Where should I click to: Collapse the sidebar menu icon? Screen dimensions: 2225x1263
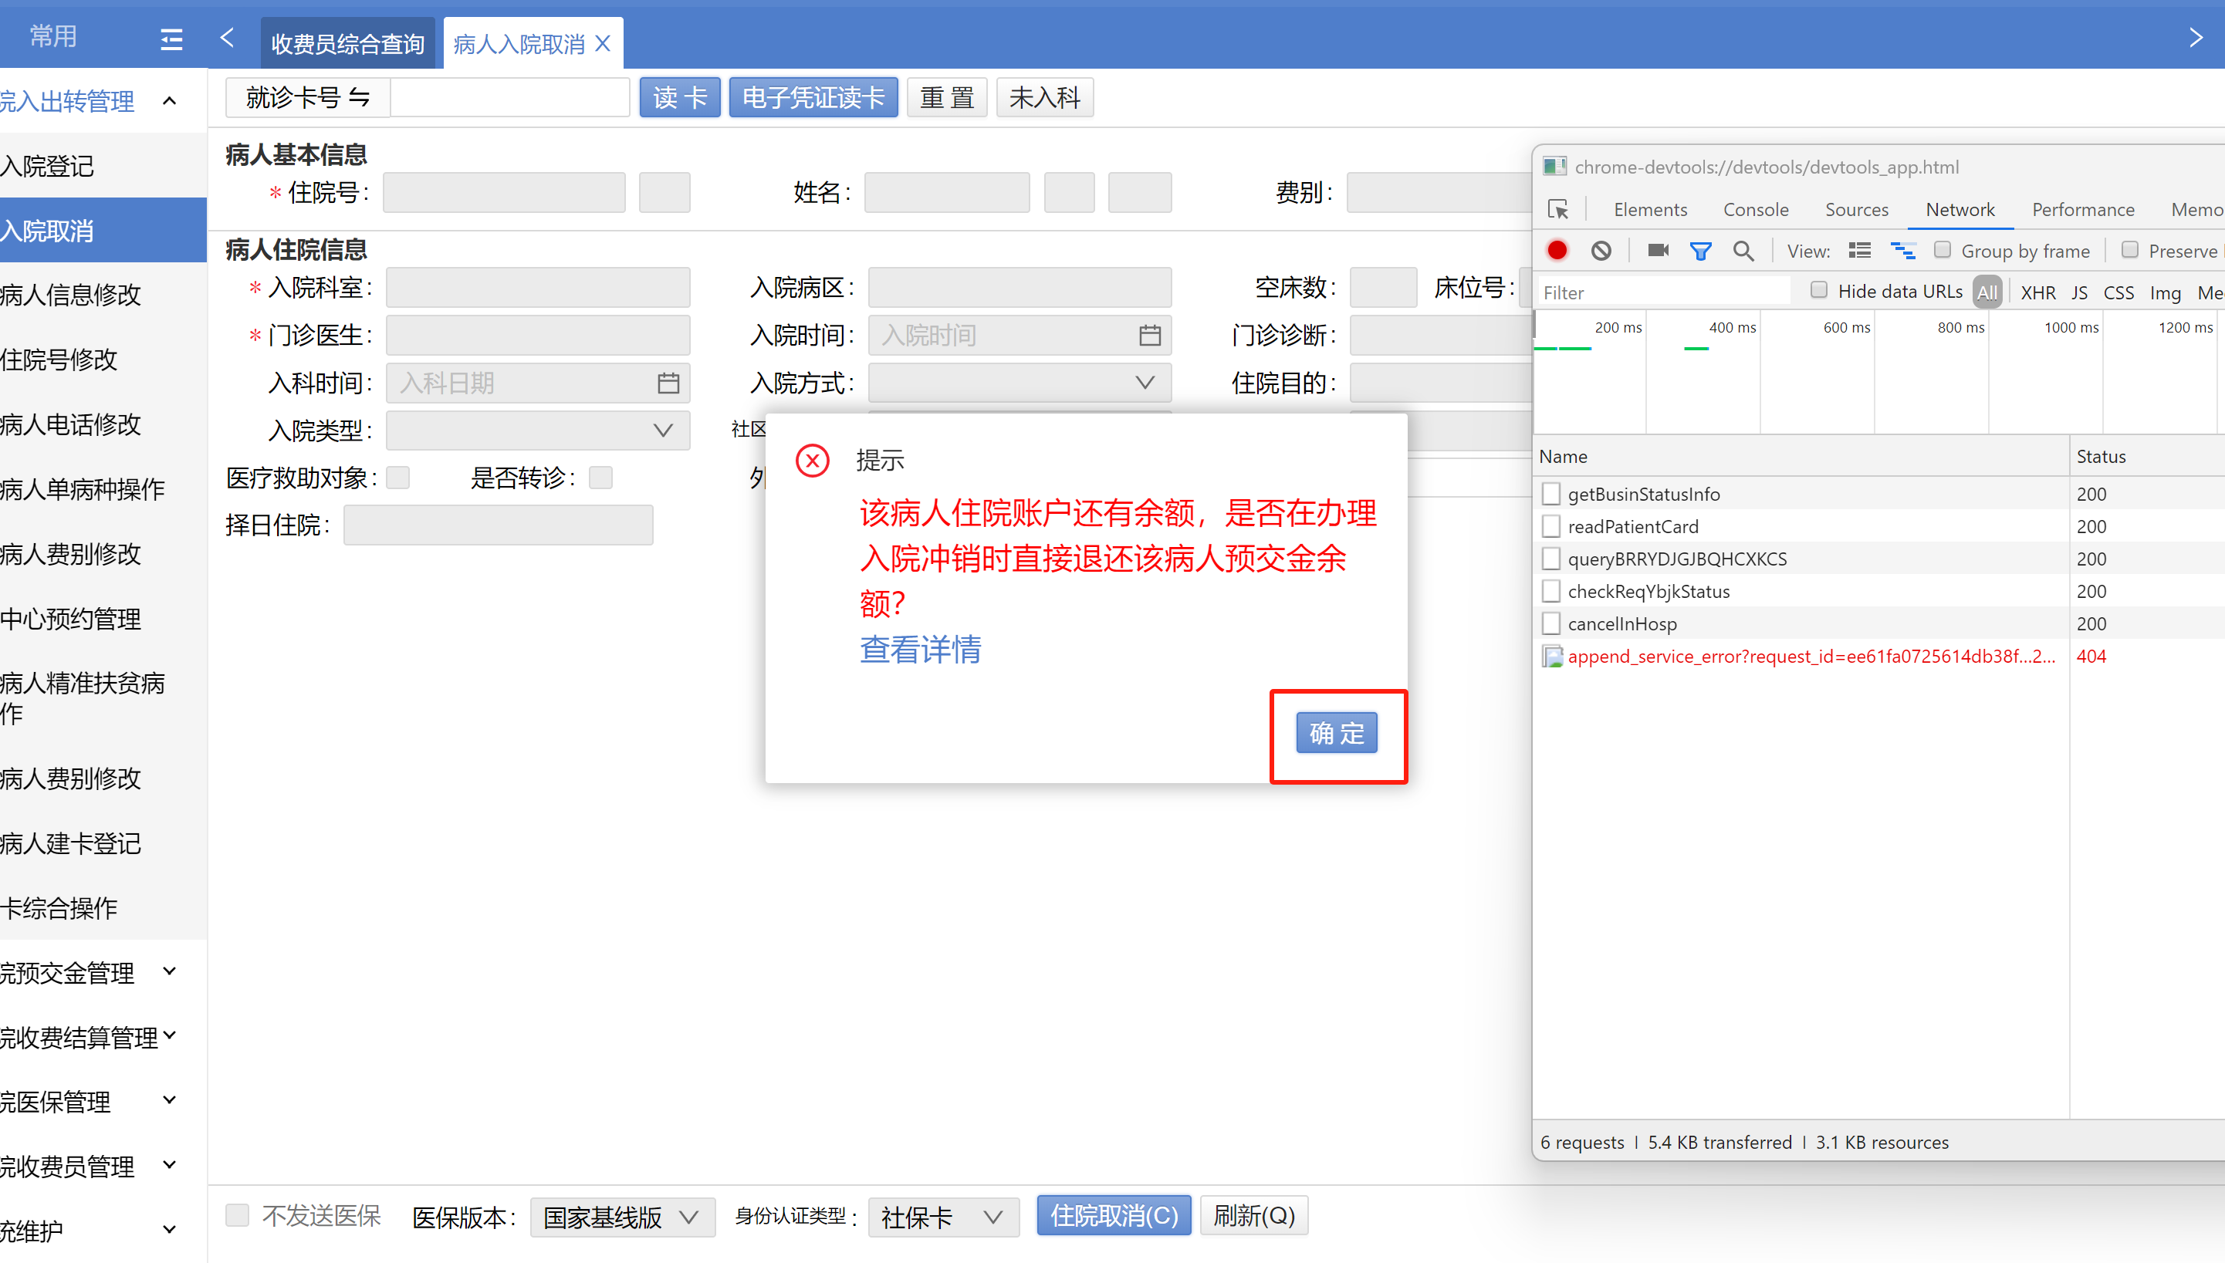tap(171, 38)
